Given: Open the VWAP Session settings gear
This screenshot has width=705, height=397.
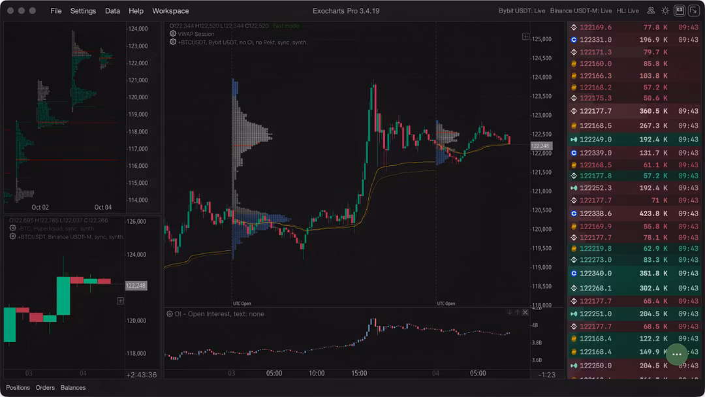Looking at the screenshot, I should [x=172, y=33].
